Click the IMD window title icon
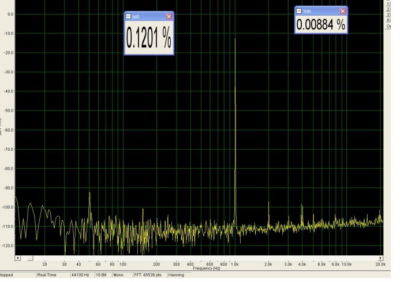Viewport: 404px width, 282px height. [x=128, y=17]
